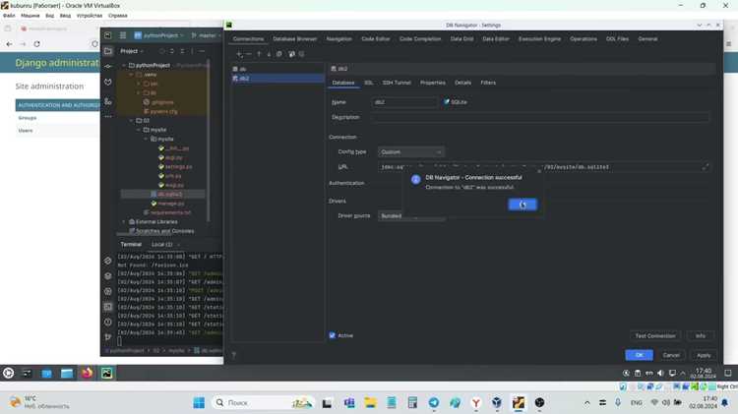The width and height of the screenshot is (738, 414).
Task: Expand the External Libraries node
Action: (x=124, y=221)
